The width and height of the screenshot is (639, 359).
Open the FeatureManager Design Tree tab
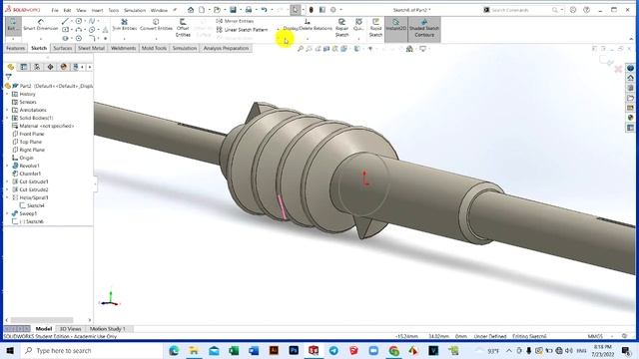click(11, 67)
